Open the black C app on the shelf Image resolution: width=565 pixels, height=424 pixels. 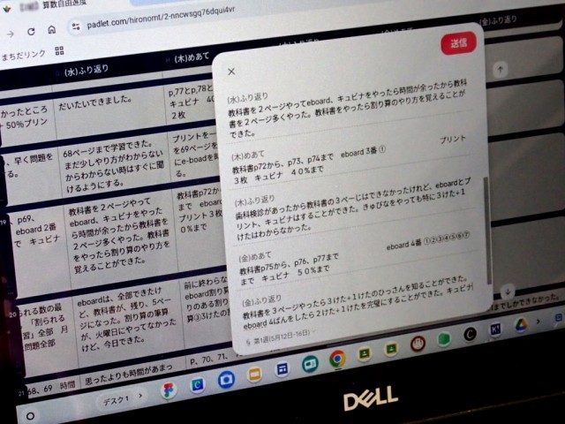click(x=470, y=335)
